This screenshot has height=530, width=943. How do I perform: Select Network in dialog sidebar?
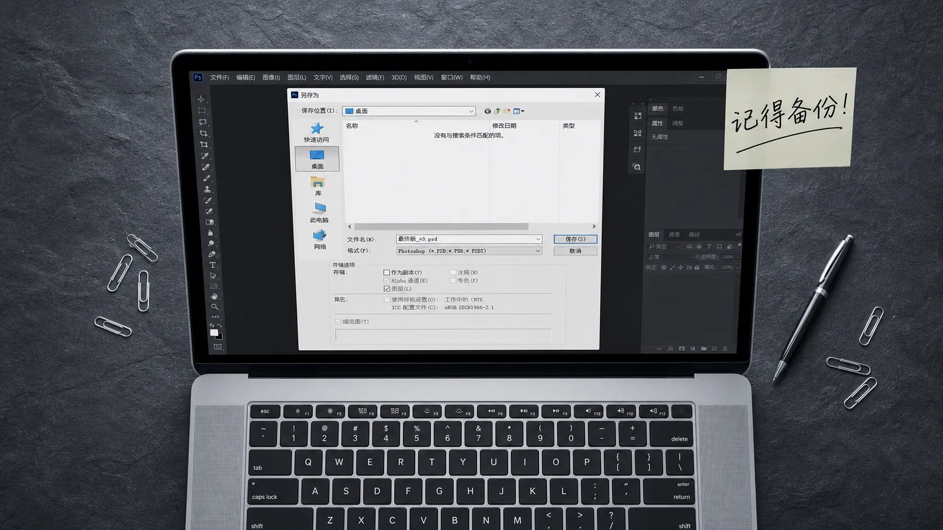pos(320,239)
